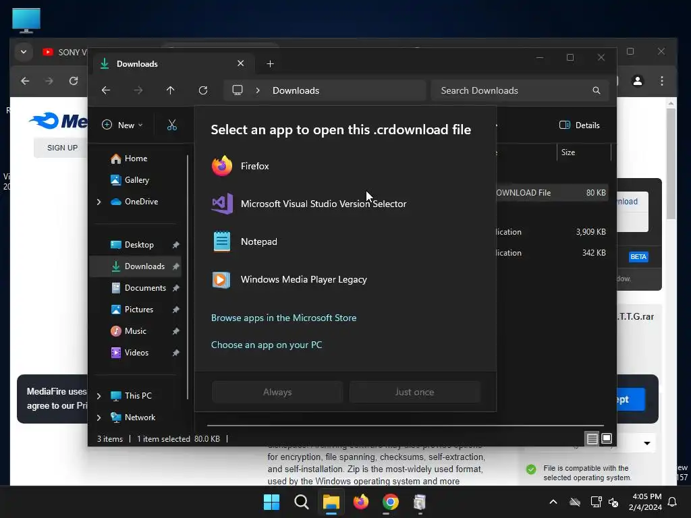691x518 pixels.
Task: Switch to details list view
Action: coord(592,438)
